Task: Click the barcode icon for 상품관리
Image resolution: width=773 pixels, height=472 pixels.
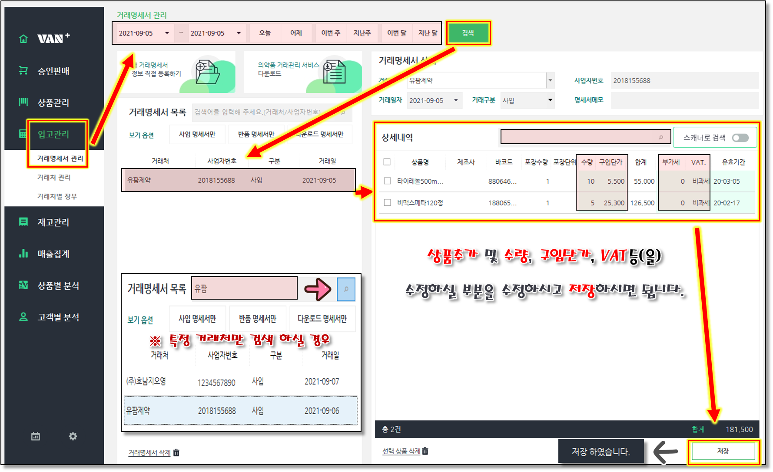Action: 23,102
